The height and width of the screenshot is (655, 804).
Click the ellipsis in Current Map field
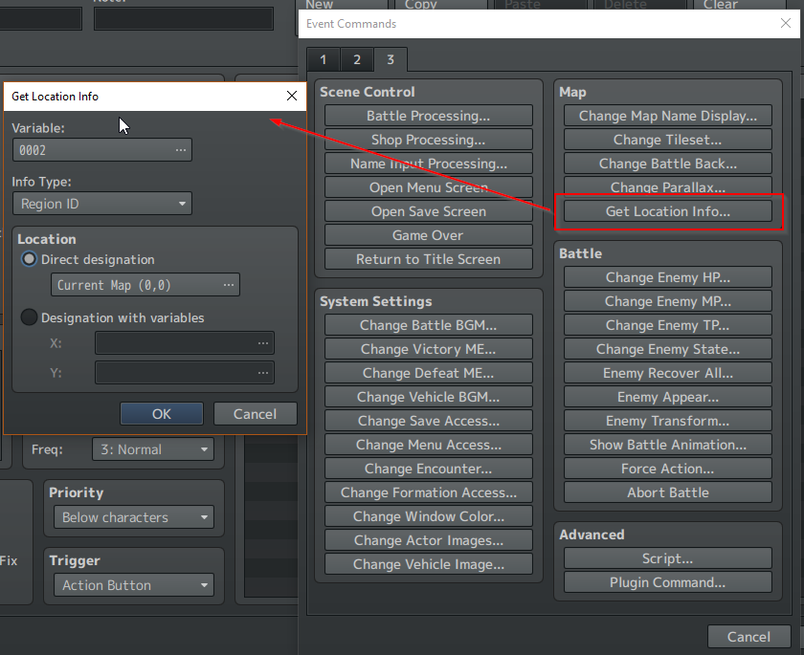click(229, 285)
